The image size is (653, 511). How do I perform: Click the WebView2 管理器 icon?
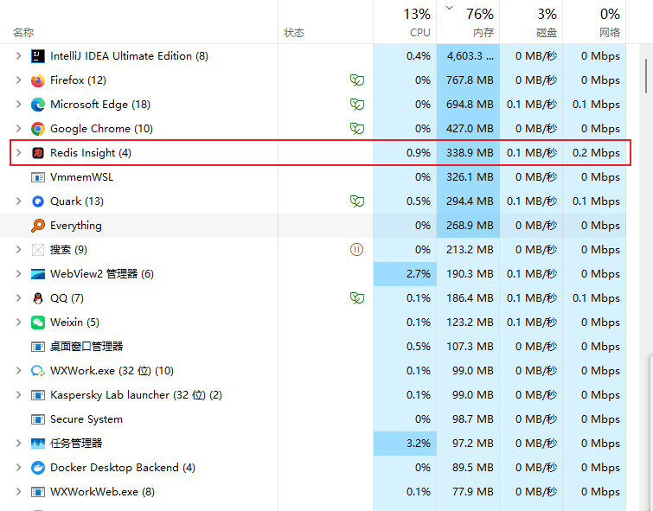[38, 274]
